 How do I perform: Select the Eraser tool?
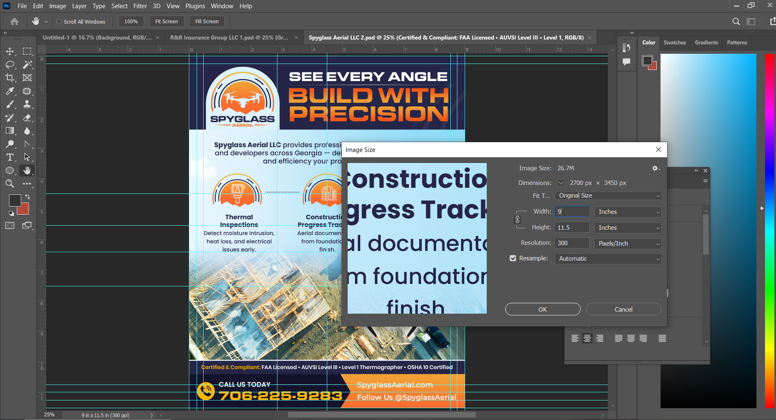tap(27, 118)
